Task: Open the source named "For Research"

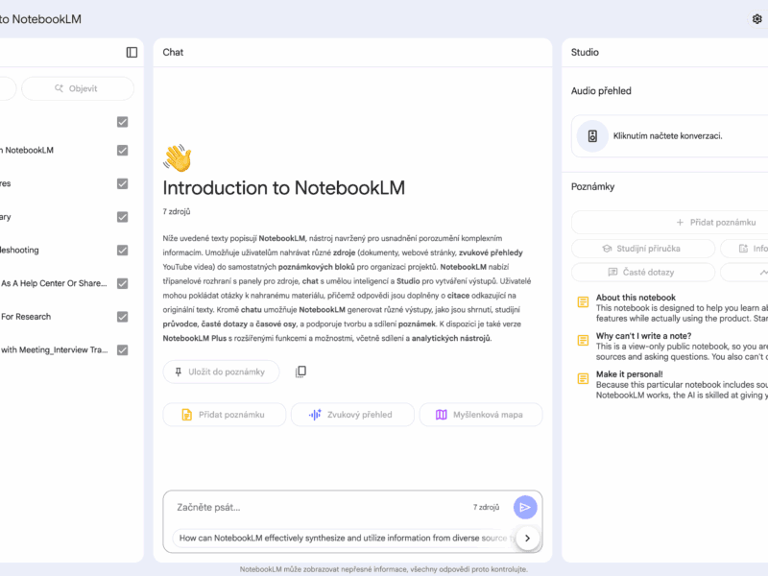Action: pyautogui.click(x=26, y=317)
